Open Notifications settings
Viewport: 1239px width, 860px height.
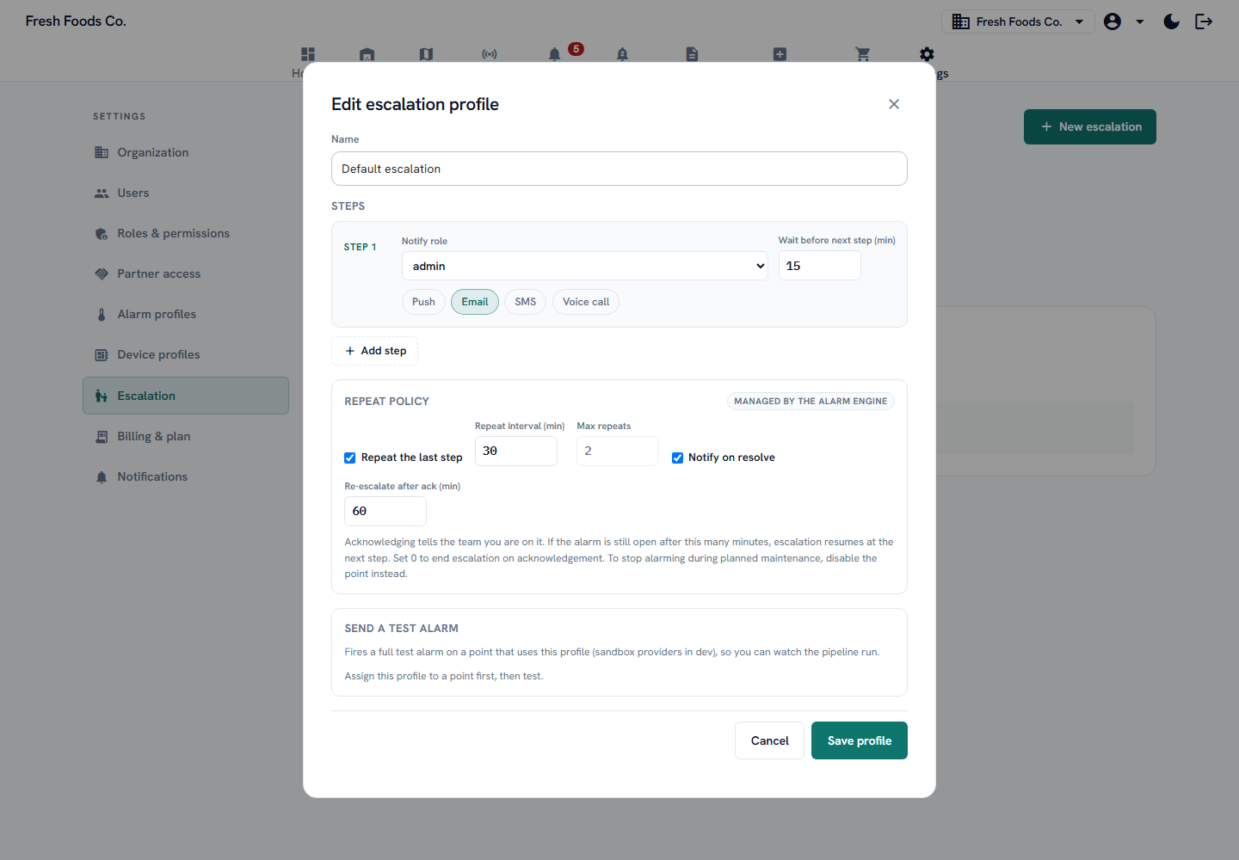tap(186, 476)
